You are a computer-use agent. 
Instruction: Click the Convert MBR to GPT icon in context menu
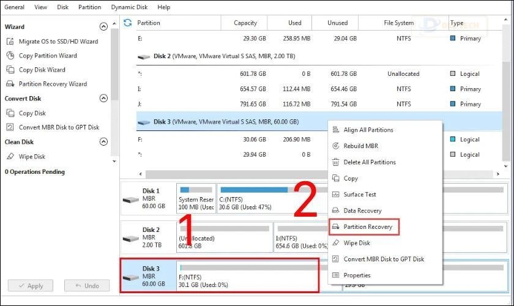click(336, 259)
